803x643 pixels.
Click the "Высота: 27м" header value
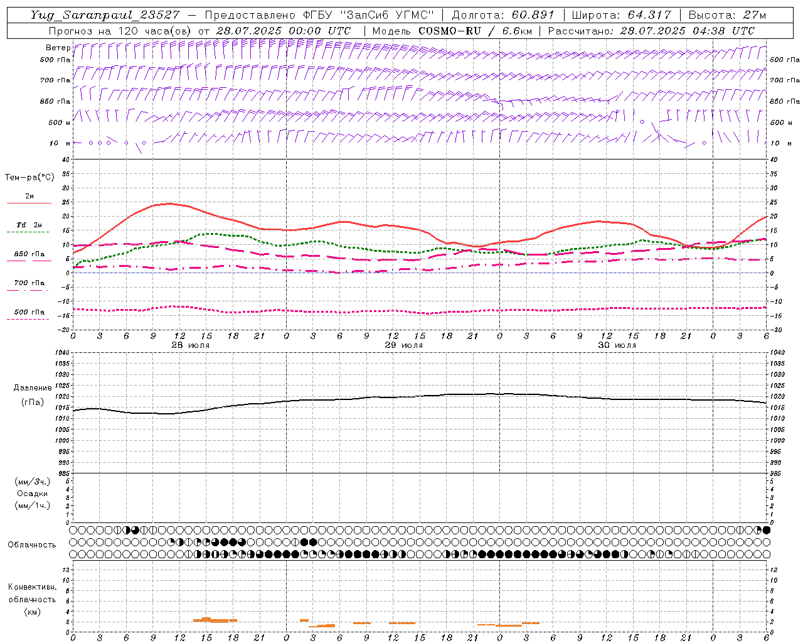pos(727,15)
